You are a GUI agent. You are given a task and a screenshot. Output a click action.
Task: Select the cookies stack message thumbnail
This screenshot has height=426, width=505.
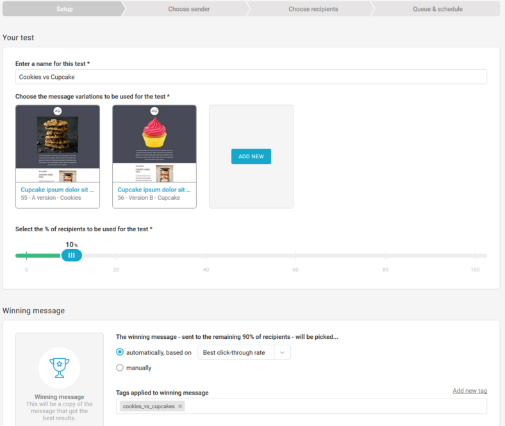(x=58, y=135)
